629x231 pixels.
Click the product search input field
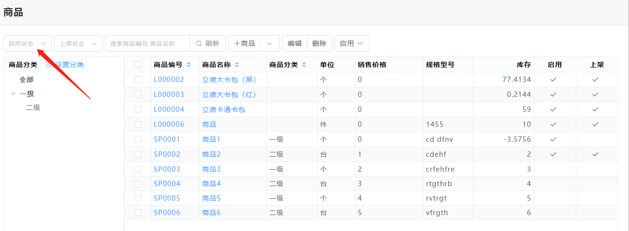147,43
